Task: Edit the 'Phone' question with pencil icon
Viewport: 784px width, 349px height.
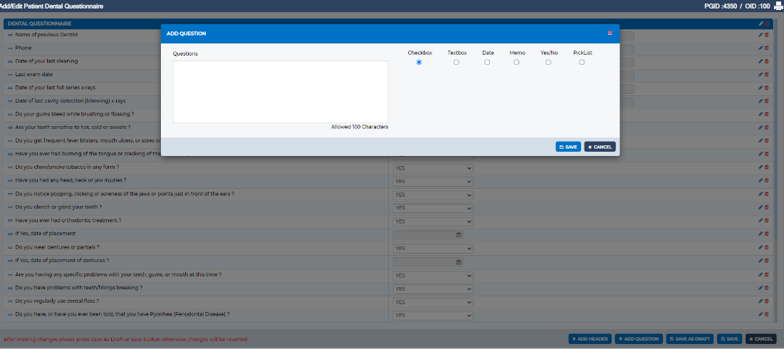Action: [x=761, y=48]
